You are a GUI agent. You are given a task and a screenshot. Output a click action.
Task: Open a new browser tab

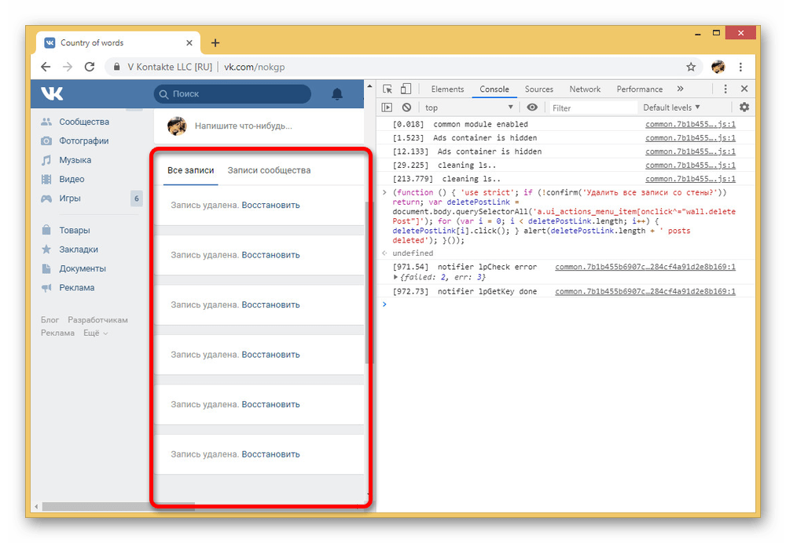[x=215, y=43]
